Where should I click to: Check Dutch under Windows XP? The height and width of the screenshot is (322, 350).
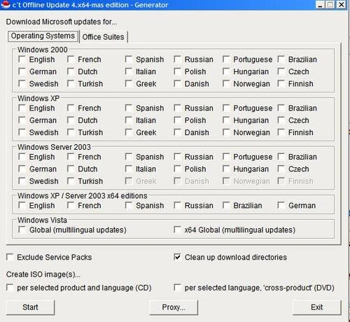click(x=71, y=120)
